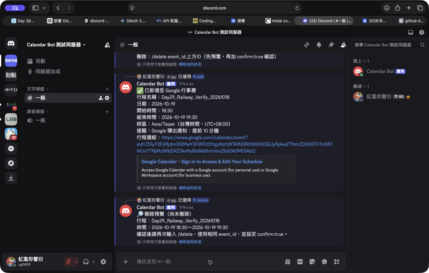
Task: Open microphone input options arrow
Action: click(76, 262)
